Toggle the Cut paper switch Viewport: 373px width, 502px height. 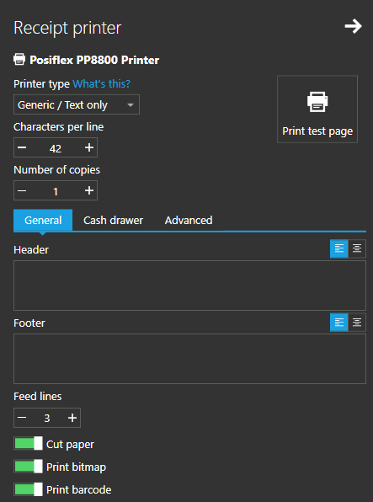28,443
